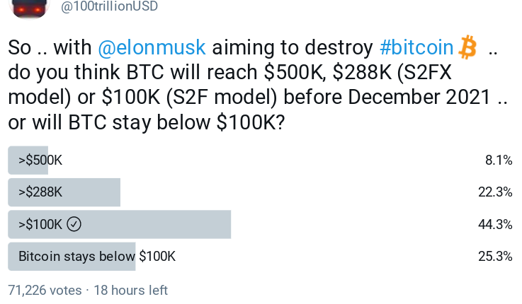522x304 pixels.
Task: Choose the "Bitcoin stays below $100K" option
Action: pyautogui.click(x=96, y=256)
